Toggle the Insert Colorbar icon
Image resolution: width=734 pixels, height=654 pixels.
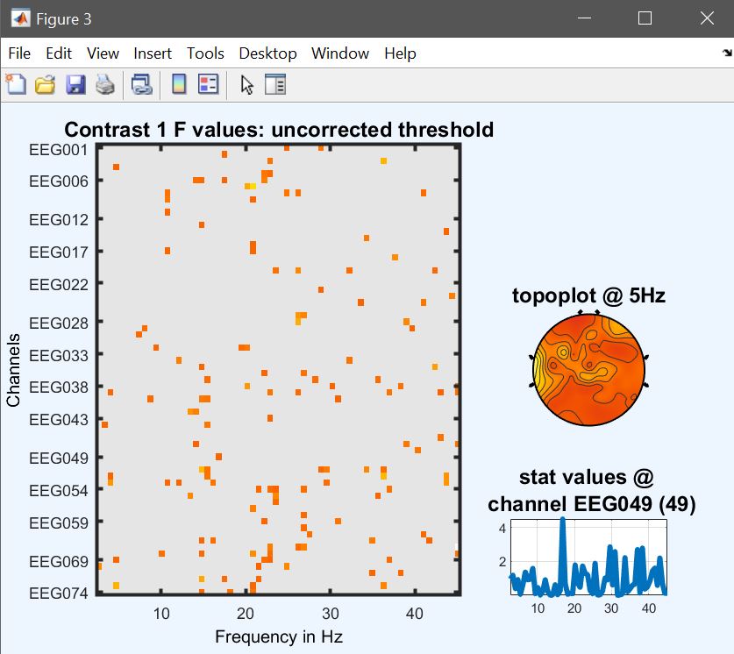pos(179,85)
